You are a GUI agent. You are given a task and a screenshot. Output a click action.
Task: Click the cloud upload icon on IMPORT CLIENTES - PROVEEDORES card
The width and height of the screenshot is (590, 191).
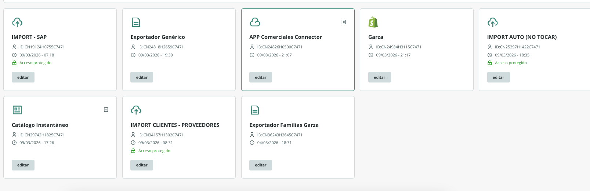click(x=136, y=110)
